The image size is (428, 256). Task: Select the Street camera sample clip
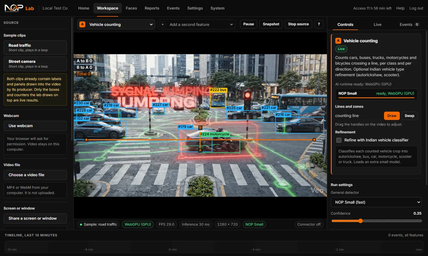coord(35,64)
